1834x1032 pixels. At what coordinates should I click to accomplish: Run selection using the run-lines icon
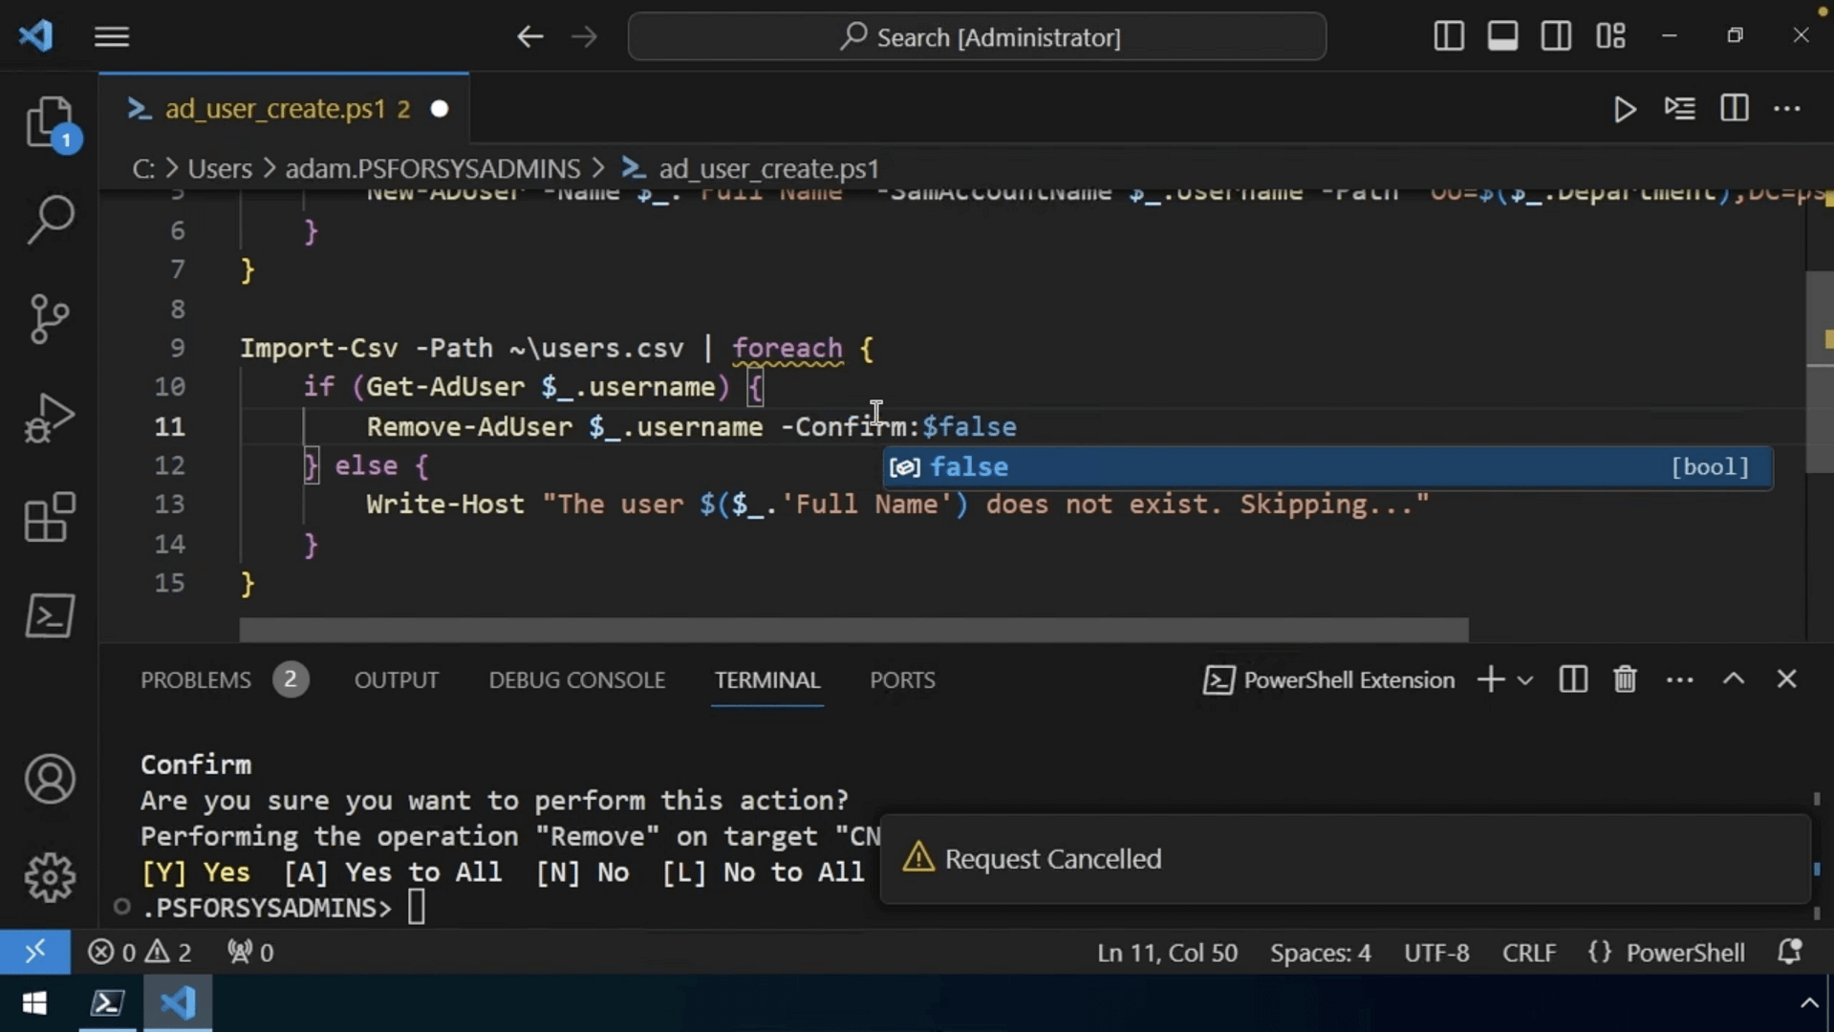[1679, 109]
